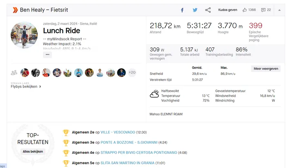Expand Flybys bekijken chevron
294x168 pixels.
[x=40, y=87]
